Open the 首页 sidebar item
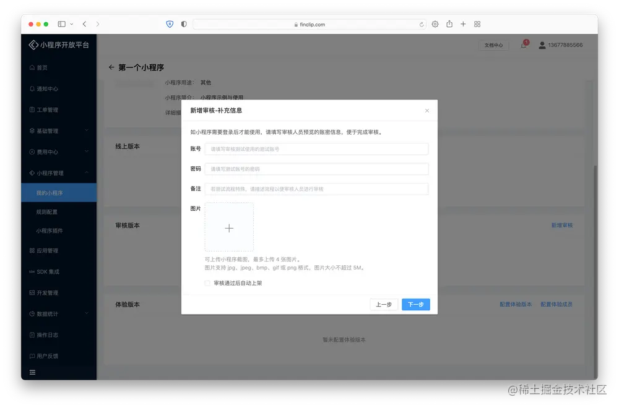This screenshot has height=408, width=619. click(59, 67)
